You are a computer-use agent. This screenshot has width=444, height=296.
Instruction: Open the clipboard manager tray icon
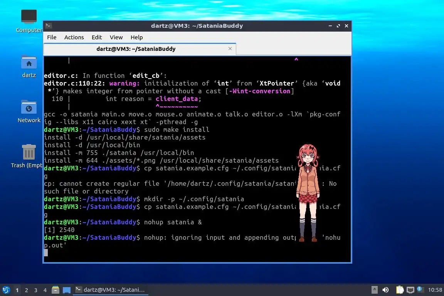coord(400,290)
